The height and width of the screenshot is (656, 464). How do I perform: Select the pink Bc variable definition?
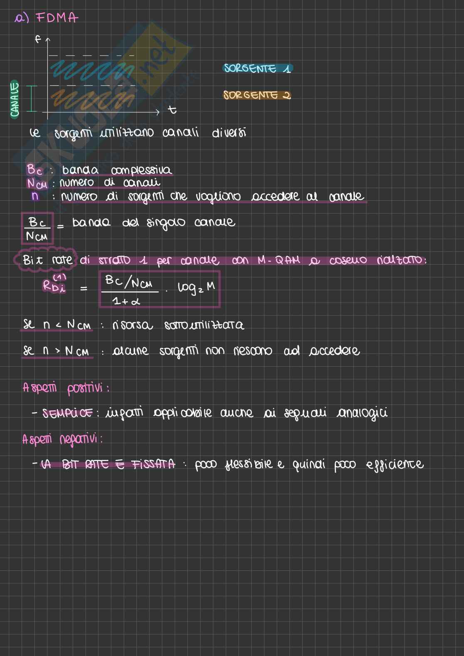[35, 170]
